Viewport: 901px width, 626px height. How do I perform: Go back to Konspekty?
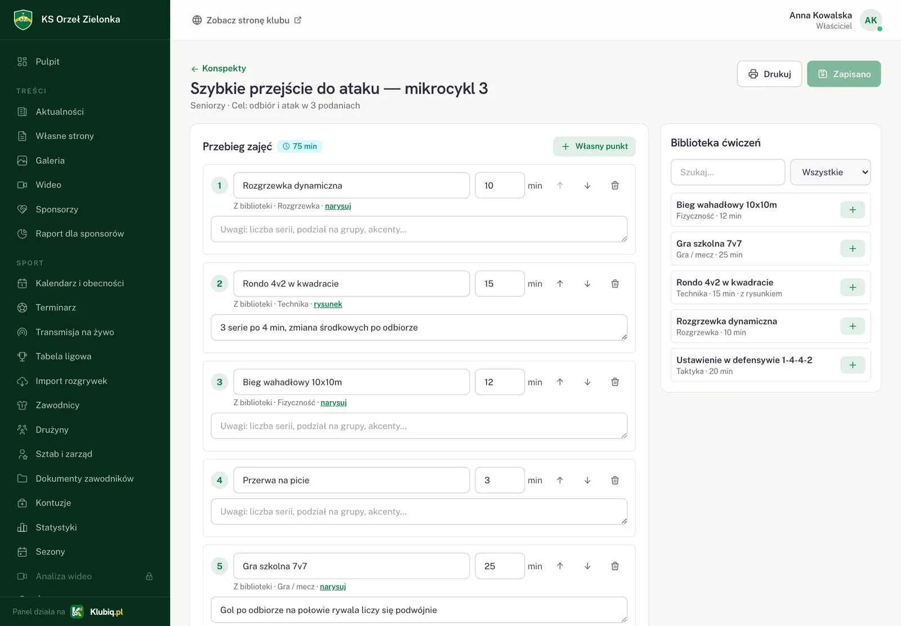coord(218,68)
